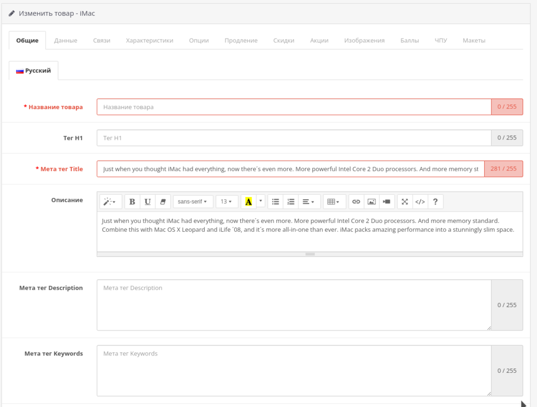
Task: Open the font size 13 dropdown
Action: click(x=226, y=201)
